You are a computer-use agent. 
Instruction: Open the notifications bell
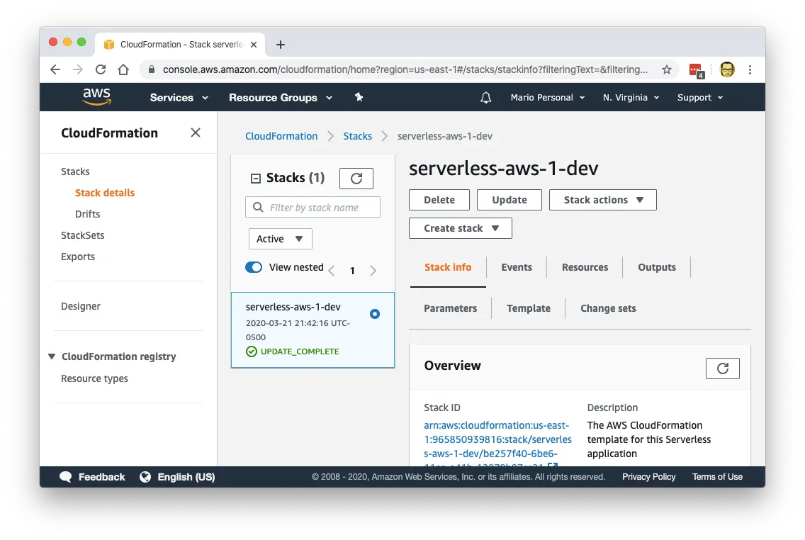click(485, 98)
